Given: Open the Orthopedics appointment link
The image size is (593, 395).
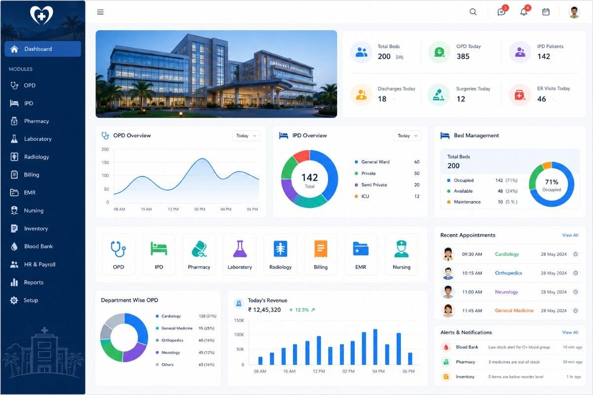Looking at the screenshot, I should click(508, 273).
